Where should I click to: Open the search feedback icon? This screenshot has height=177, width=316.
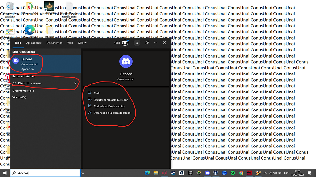(x=147, y=43)
